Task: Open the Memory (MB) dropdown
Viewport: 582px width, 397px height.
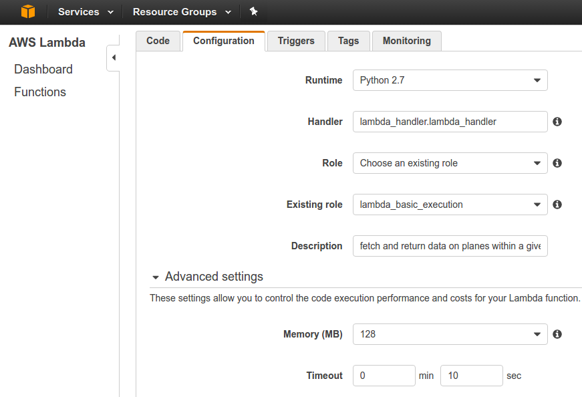Action: pos(450,334)
